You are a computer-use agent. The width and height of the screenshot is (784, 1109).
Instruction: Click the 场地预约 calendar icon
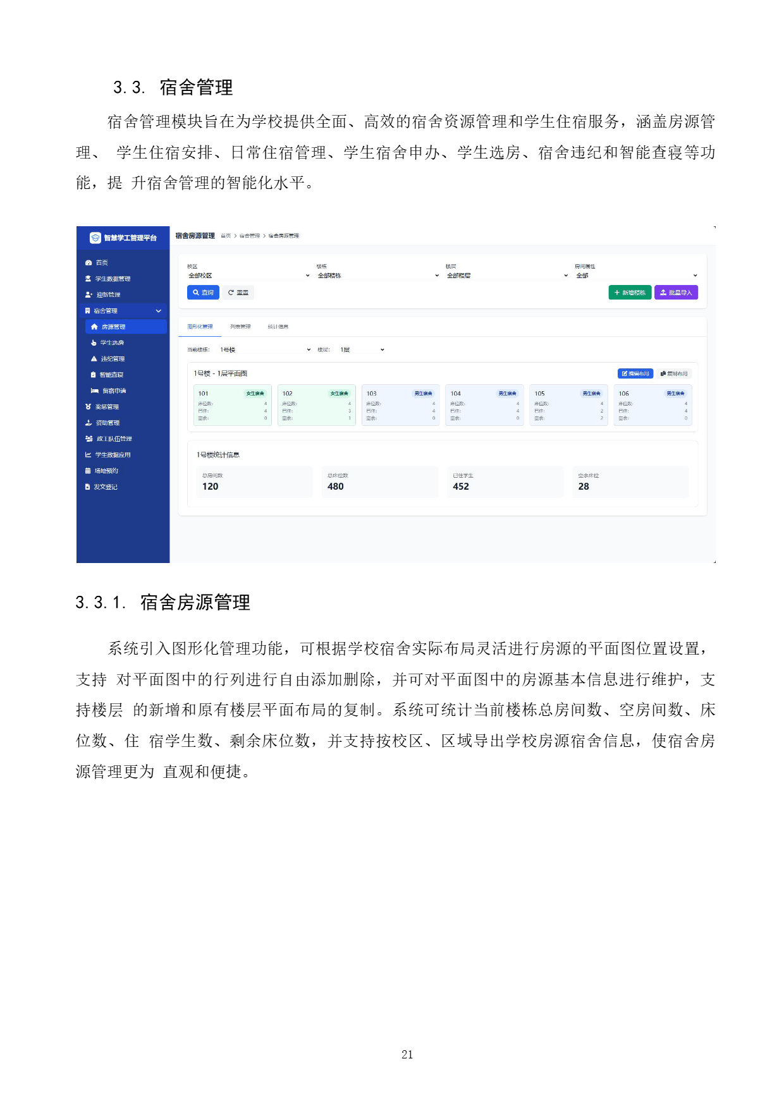[x=88, y=471]
